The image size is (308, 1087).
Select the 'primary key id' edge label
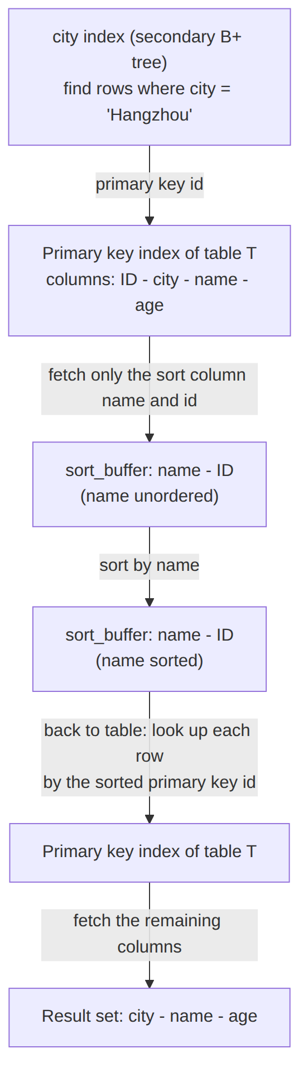[x=150, y=185]
